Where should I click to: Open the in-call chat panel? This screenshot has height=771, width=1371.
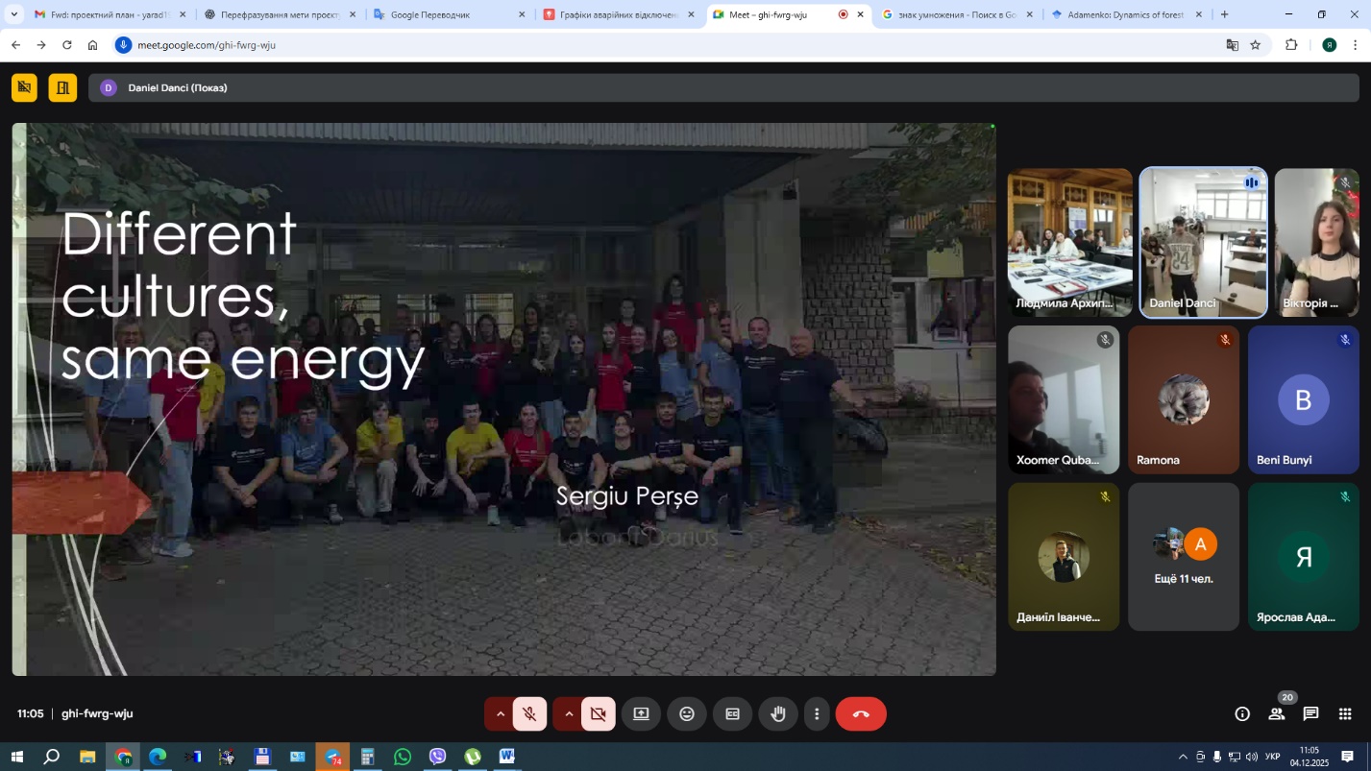coord(1310,713)
